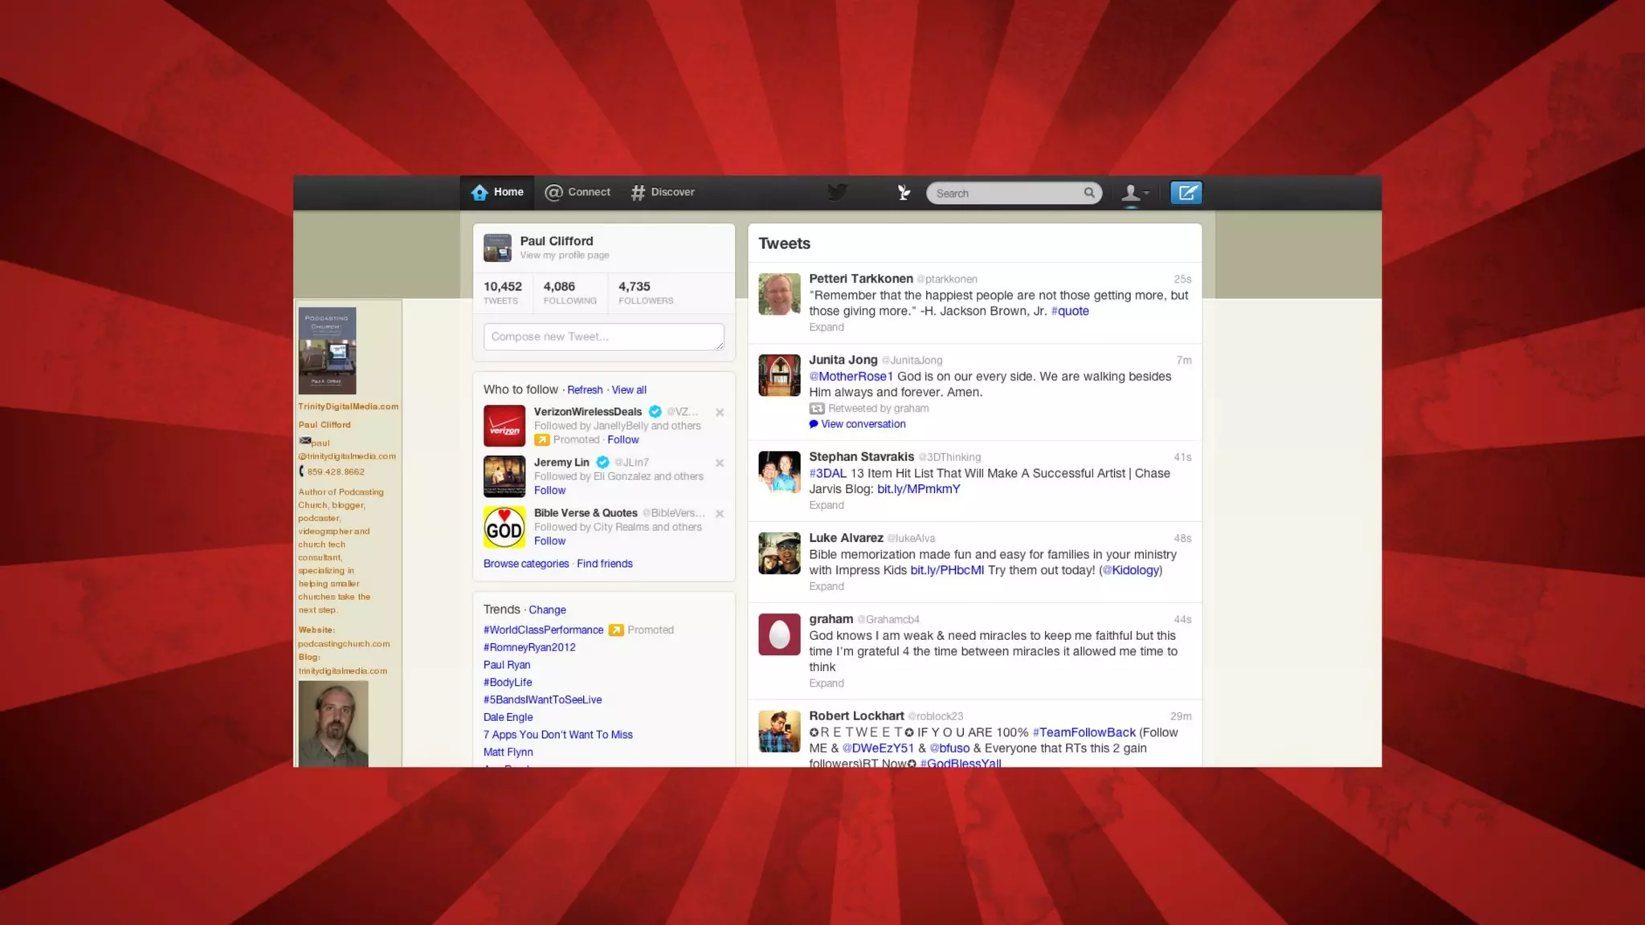Click the @MotherRose1 mention

tap(851, 377)
